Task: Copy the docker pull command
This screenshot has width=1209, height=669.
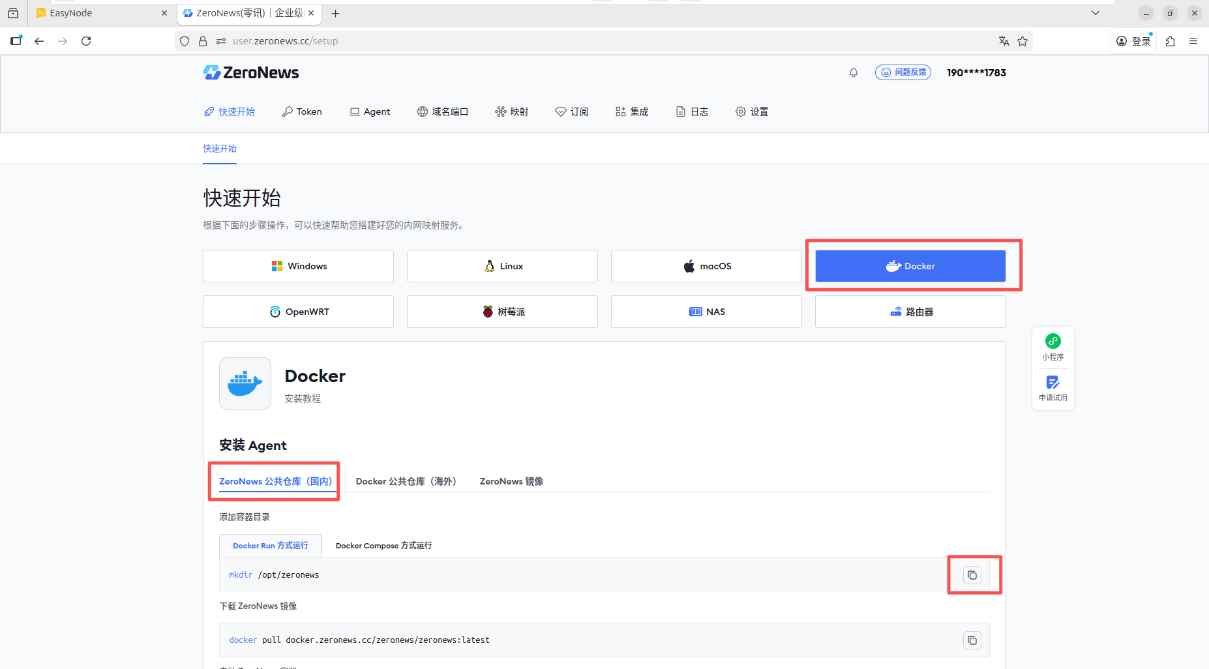Action: [972, 640]
